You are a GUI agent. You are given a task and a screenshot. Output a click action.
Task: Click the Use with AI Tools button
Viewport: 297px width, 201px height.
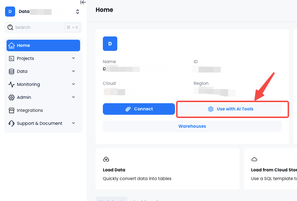tap(231, 109)
